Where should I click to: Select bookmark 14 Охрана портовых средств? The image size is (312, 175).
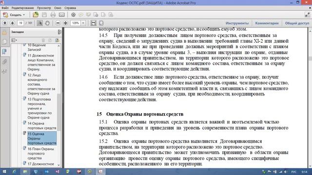tap(42, 125)
